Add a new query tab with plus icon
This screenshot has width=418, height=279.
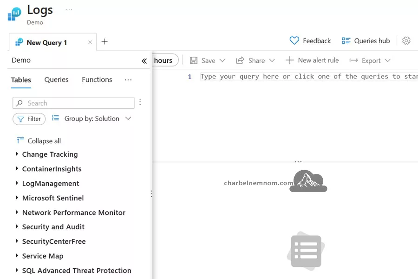coord(104,41)
